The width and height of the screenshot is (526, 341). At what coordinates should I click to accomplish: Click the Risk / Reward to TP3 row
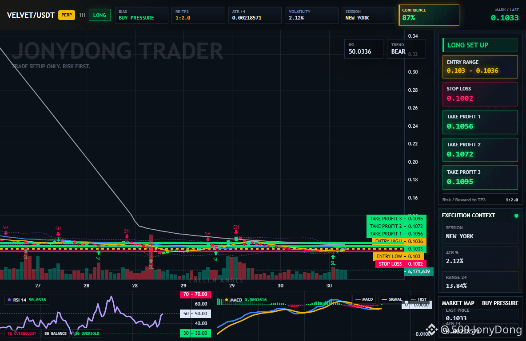tap(480, 200)
